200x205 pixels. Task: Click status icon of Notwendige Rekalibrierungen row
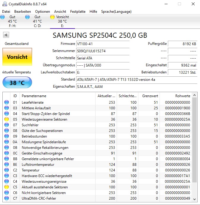7,147
